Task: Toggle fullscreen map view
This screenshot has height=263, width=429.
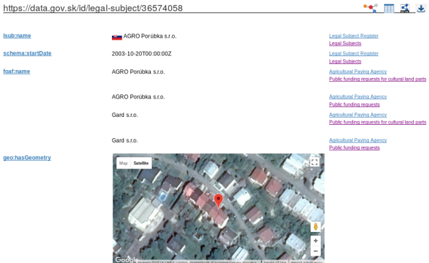Action: click(x=314, y=162)
